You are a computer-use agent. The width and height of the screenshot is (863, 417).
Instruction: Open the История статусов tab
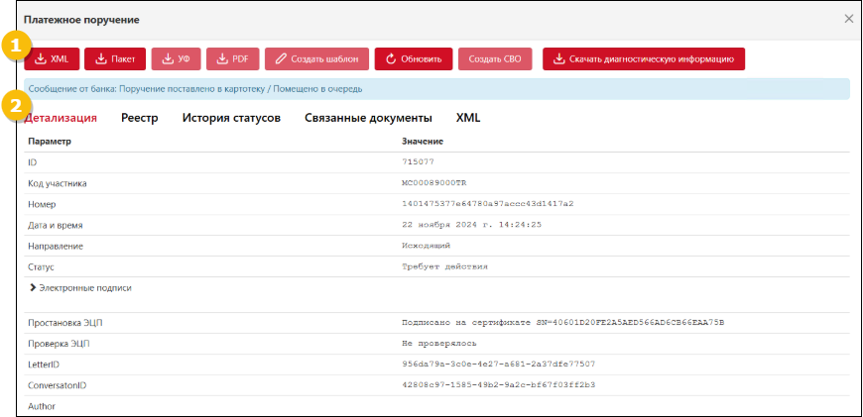(x=231, y=118)
